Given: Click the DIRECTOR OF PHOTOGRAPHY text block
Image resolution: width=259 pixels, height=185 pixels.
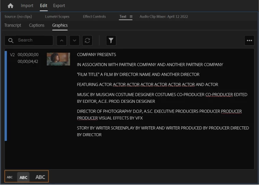Looking at the screenshot, I should click(x=160, y=115).
